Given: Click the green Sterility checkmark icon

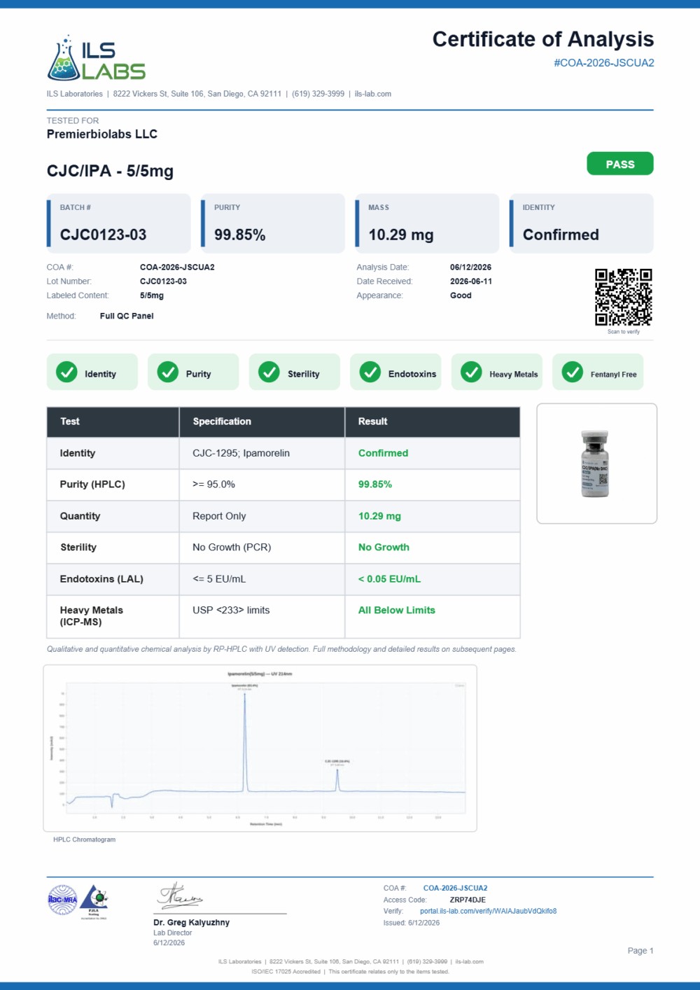Looking at the screenshot, I should [x=269, y=372].
